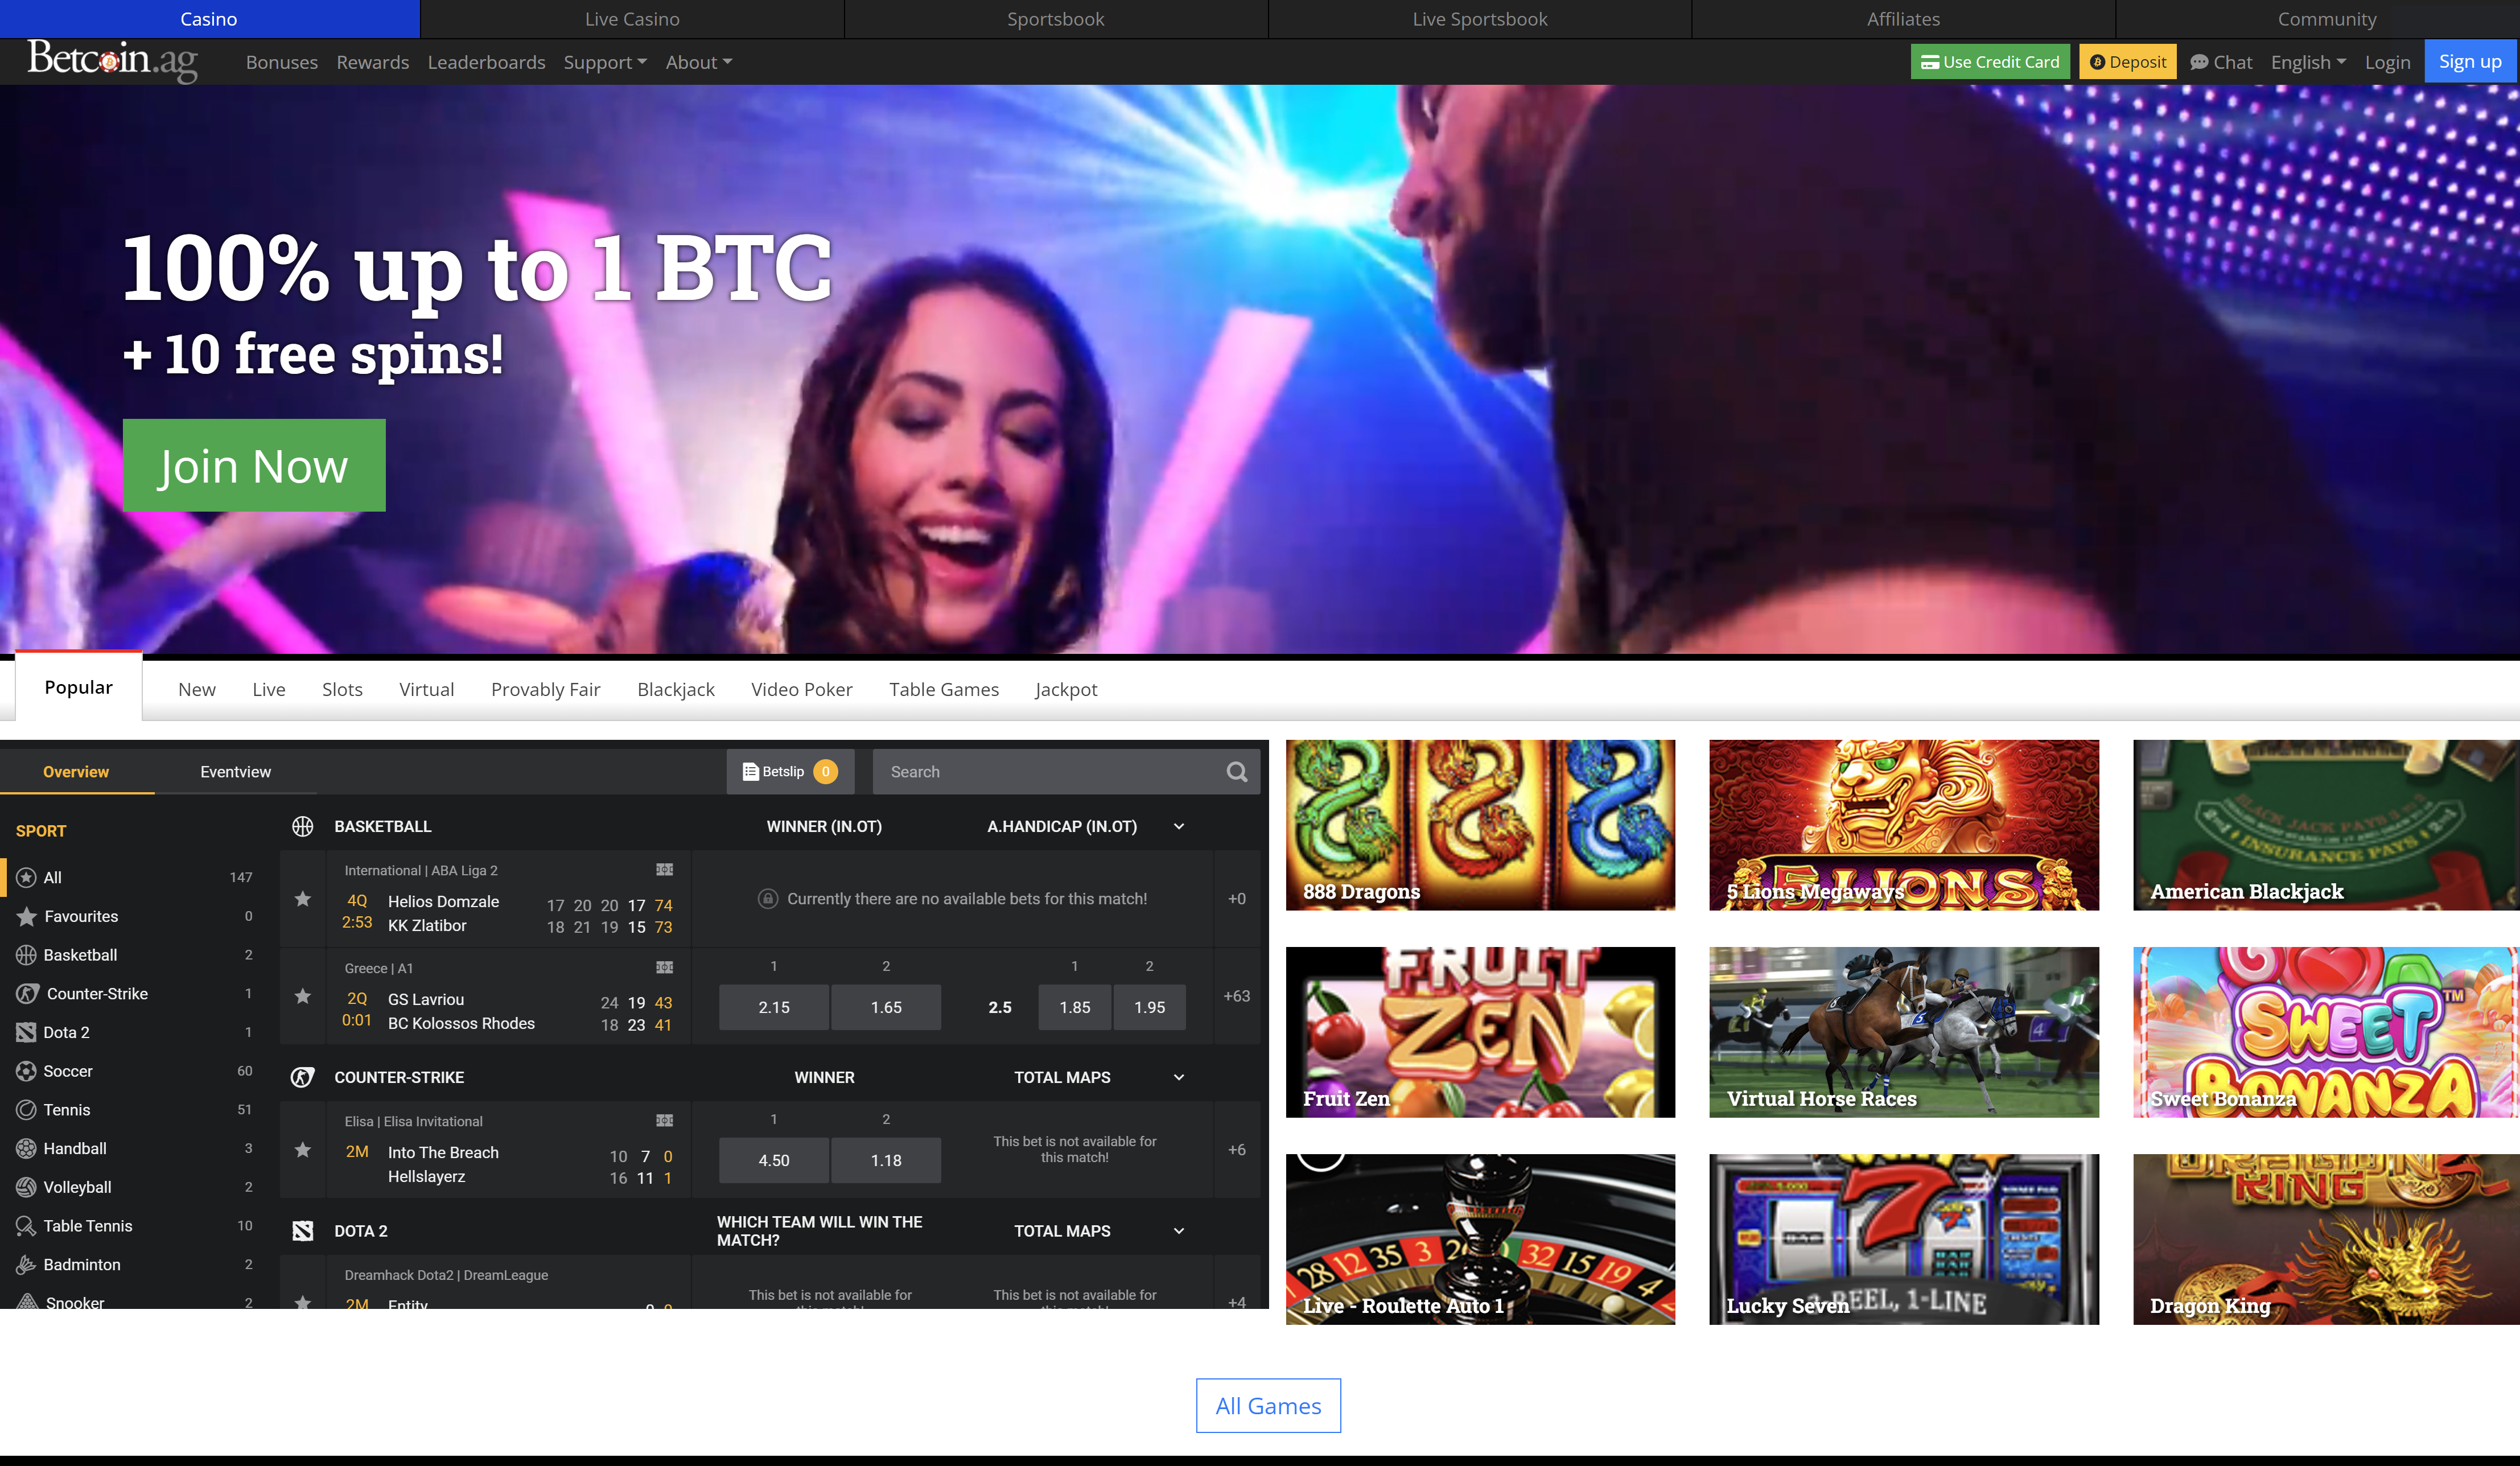Open 888 Dragons game thumbnail
2520x1466 pixels.
[x=1480, y=825]
